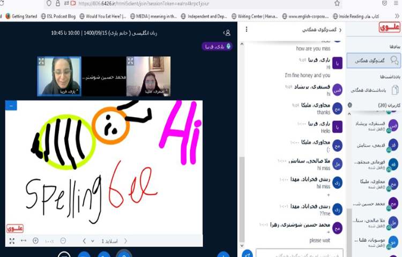Open the Writing Center | Harva... bookmark
402x257 pixels.
tap(255, 17)
